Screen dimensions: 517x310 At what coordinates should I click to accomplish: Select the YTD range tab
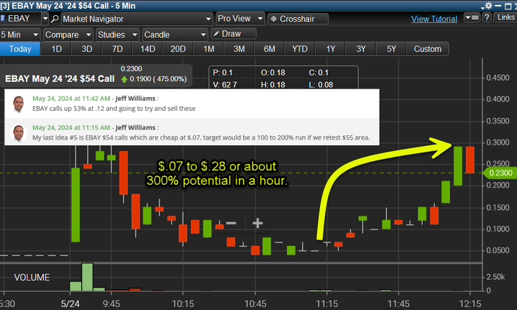[x=300, y=49]
